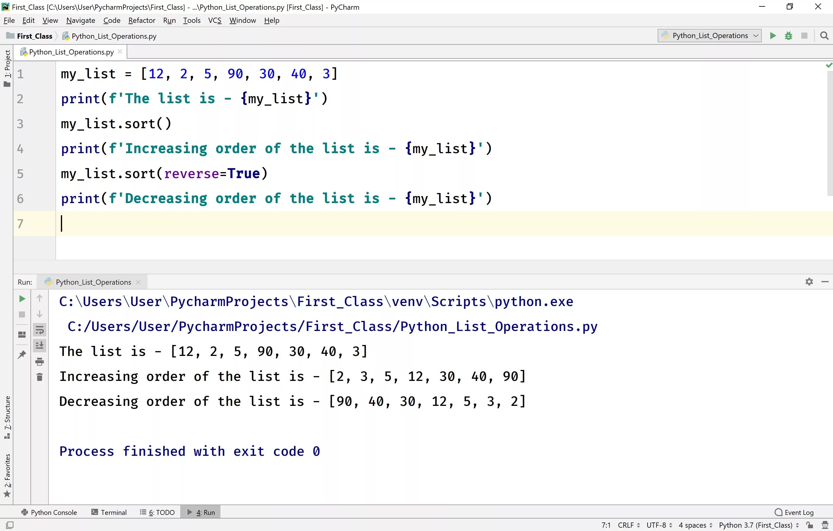Select File menu in menu bar
The image size is (833, 531).
9,20
